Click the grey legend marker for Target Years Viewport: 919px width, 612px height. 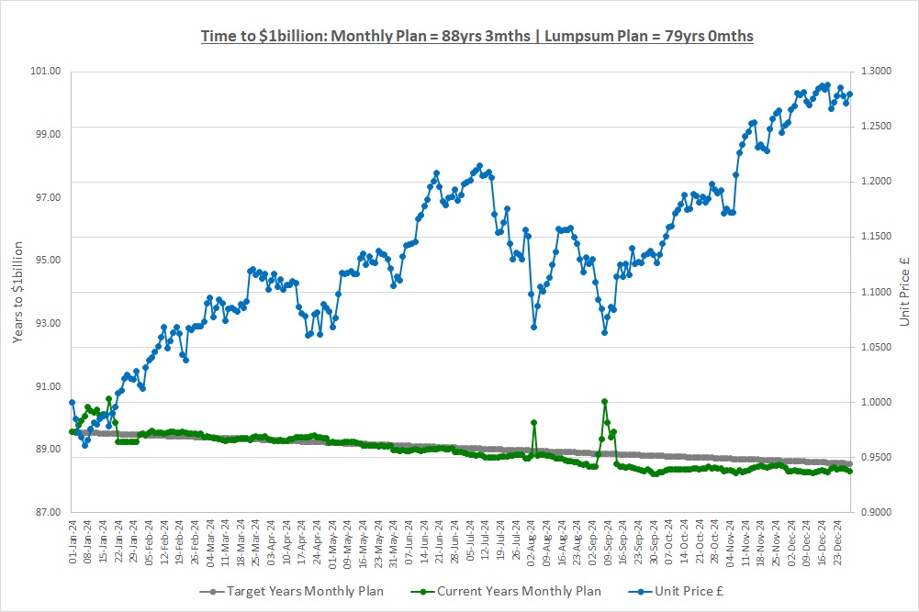212,592
